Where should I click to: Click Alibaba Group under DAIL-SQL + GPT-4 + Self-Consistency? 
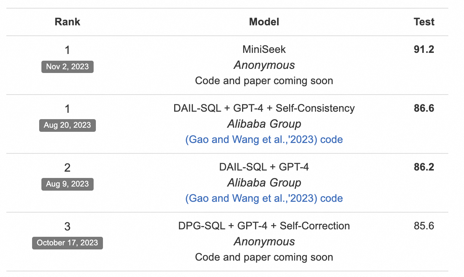click(x=264, y=124)
